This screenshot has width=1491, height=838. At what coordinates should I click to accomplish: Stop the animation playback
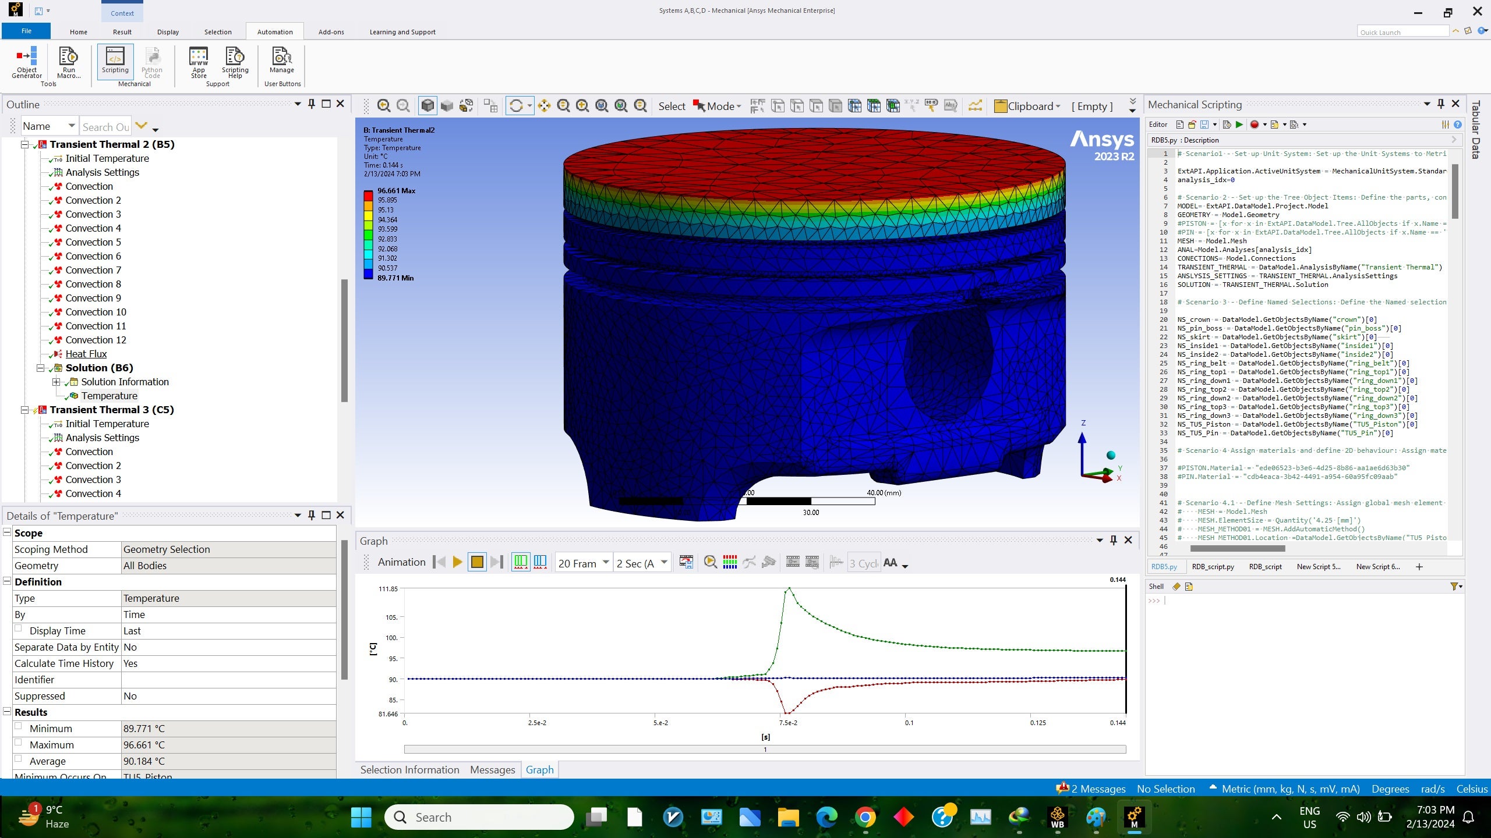tap(477, 562)
